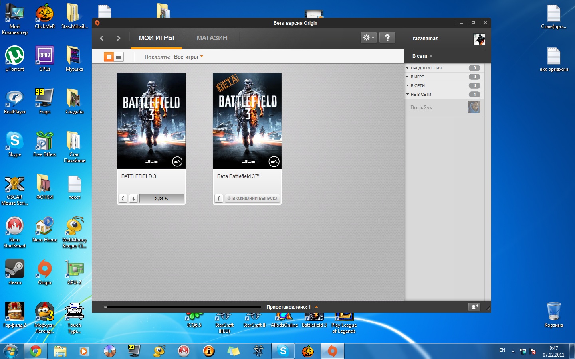Image resolution: width=575 pixels, height=359 pixels.
Task: Switch to the МОИ ИГРЫ tab
Action: pos(157,38)
